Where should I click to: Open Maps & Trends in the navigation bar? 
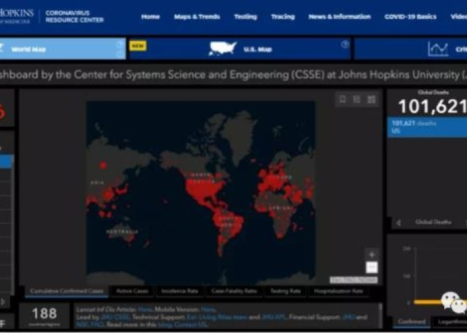[197, 17]
